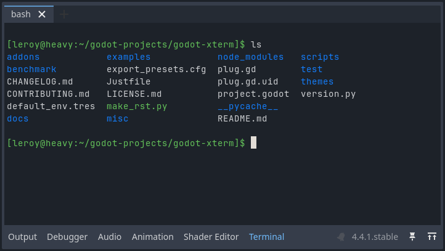Click the 'test' directory name
Screen dimensions: 445x251
(x=312, y=69)
